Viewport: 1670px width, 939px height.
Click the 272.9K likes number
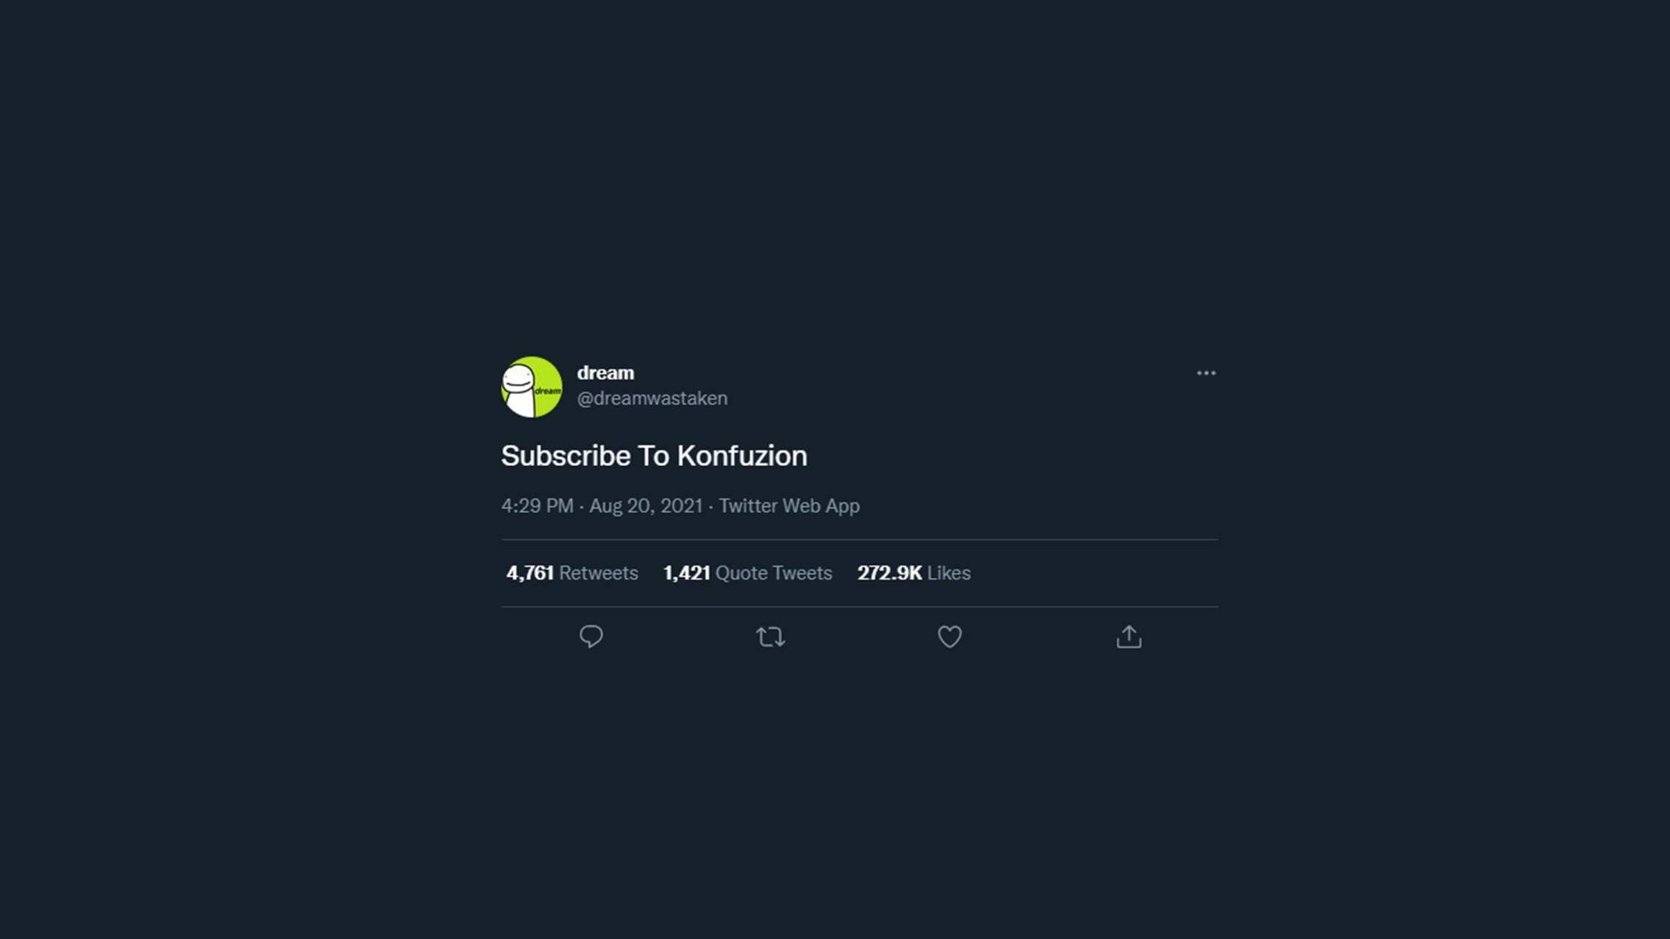[889, 573]
